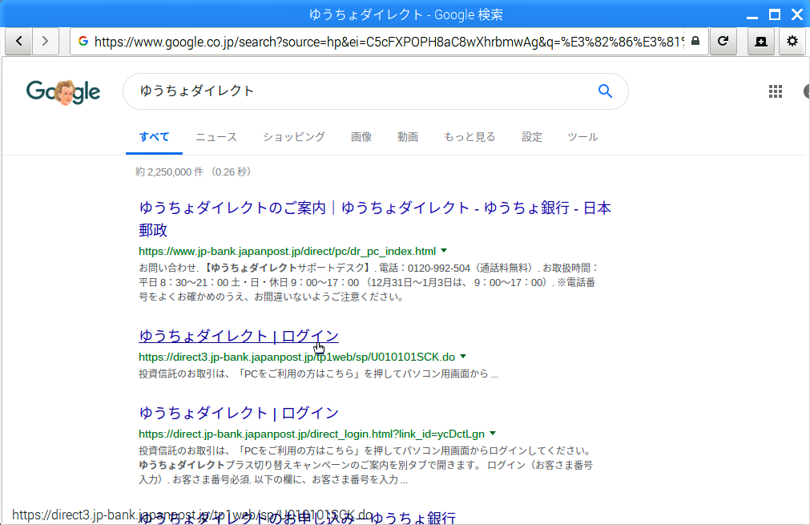Expand the arrow beside direct_login.html URL
Image resolution: width=810 pixels, height=525 pixels.
[493, 434]
